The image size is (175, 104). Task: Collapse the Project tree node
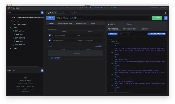[x=8, y=17]
